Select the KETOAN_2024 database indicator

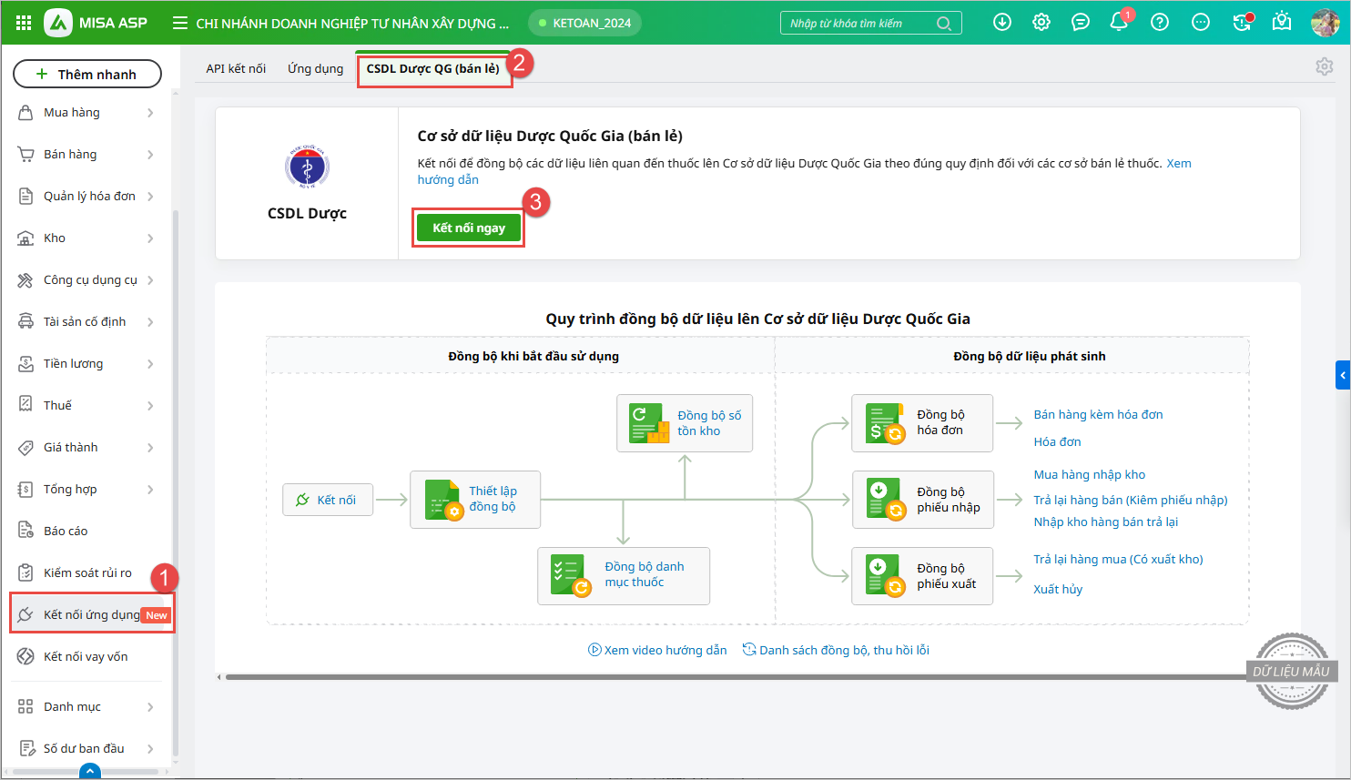[x=585, y=23]
